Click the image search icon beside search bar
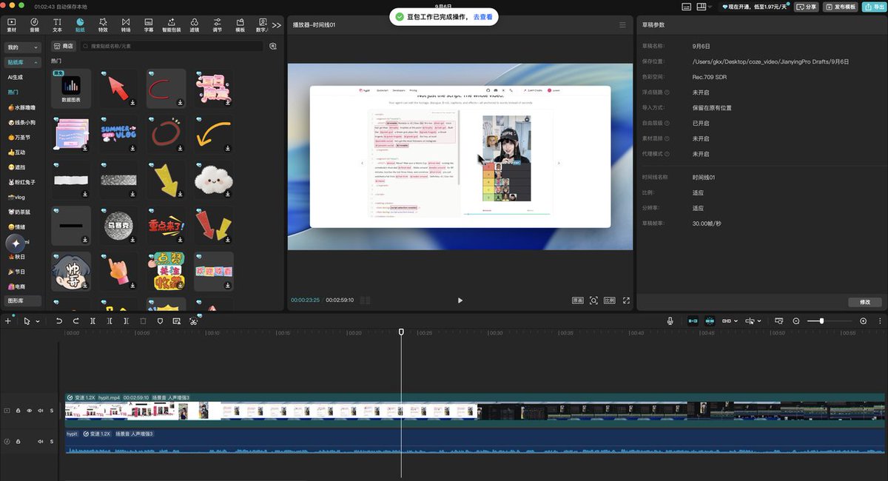This screenshot has height=481, width=888. [x=273, y=46]
